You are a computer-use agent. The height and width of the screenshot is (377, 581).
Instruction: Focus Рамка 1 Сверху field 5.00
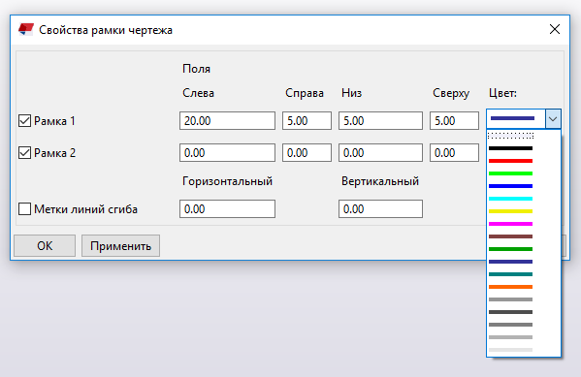point(454,121)
